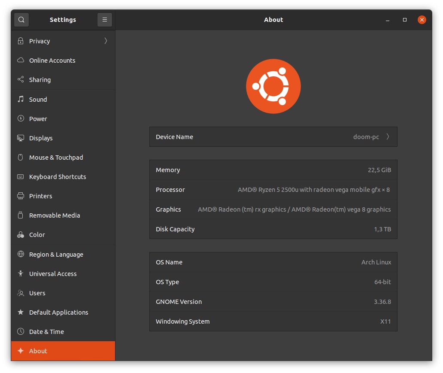Minimize the Settings window

point(388,20)
